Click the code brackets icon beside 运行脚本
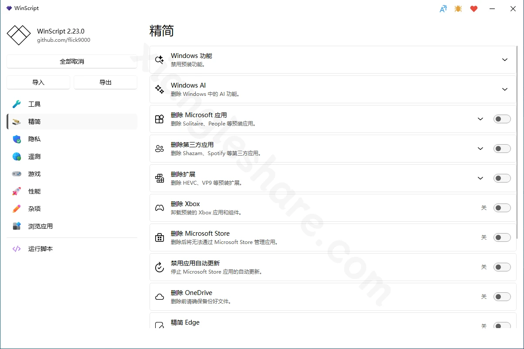524x349 pixels. coord(17,249)
